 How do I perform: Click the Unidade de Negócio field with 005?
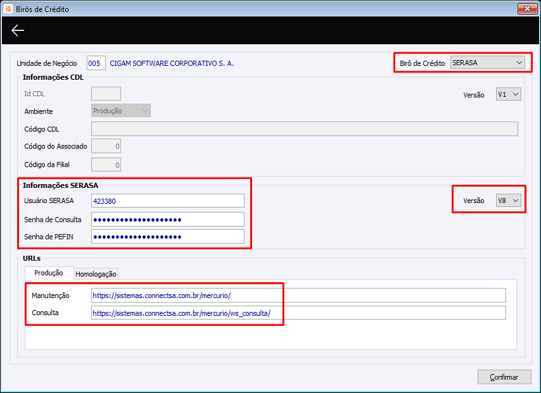(x=96, y=63)
